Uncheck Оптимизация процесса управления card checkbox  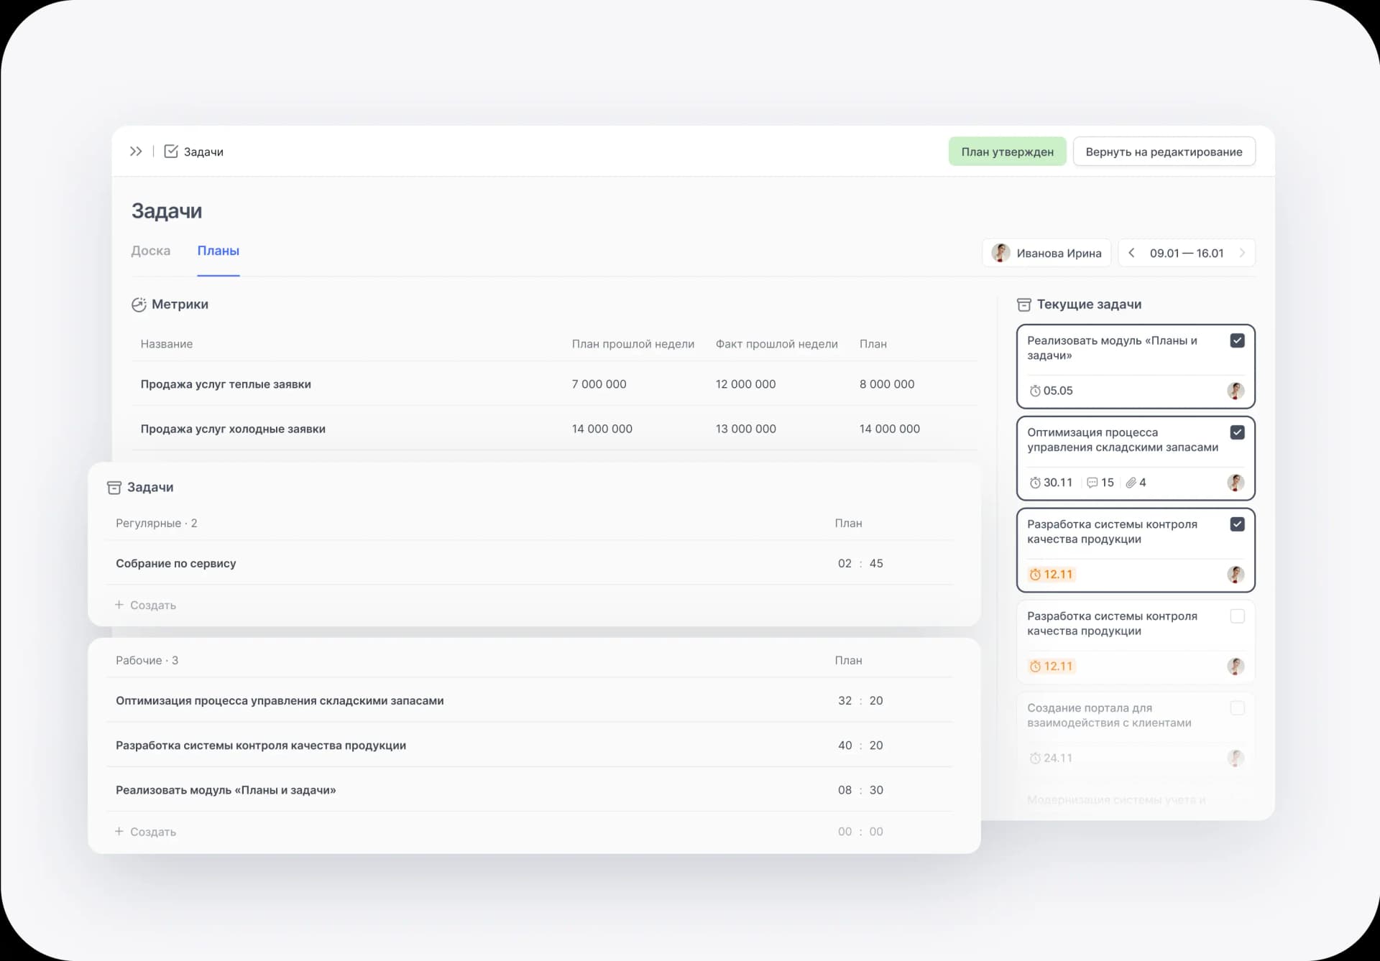point(1237,432)
